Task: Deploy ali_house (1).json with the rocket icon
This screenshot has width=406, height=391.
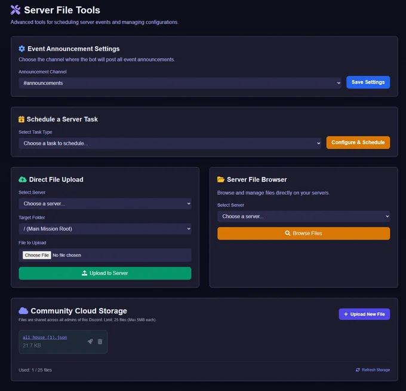Action: click(90, 341)
